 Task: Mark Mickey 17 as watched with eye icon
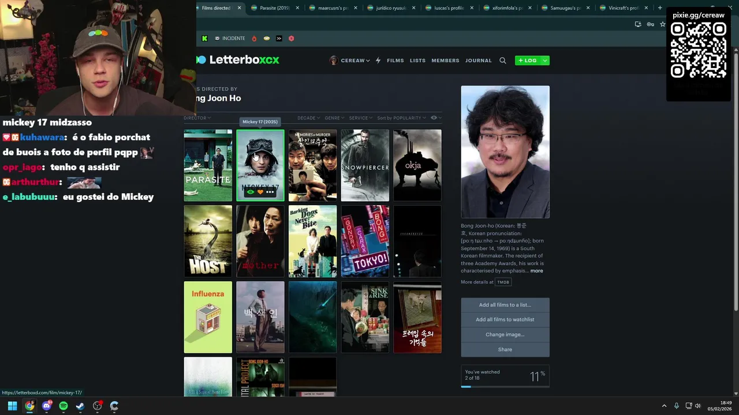point(251,192)
